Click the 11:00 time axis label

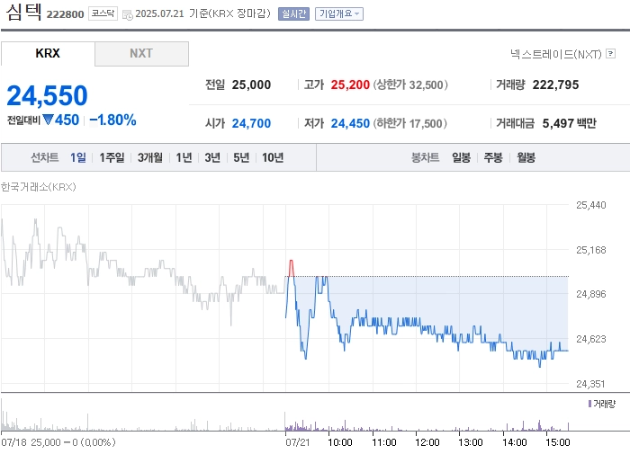tap(384, 442)
